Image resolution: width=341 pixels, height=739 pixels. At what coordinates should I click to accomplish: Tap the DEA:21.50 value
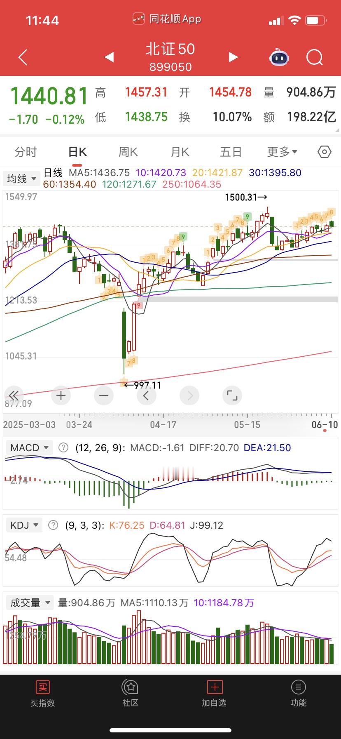coord(267,447)
